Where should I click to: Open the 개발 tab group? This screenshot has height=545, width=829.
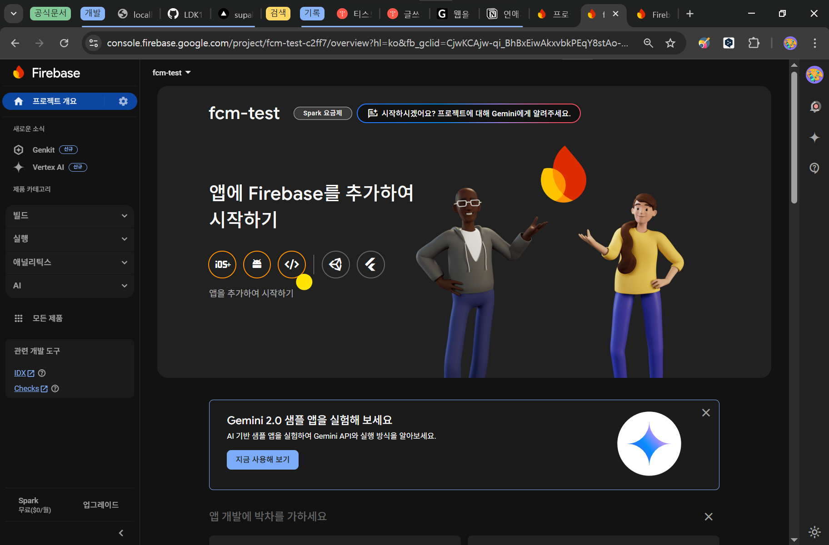tap(93, 13)
